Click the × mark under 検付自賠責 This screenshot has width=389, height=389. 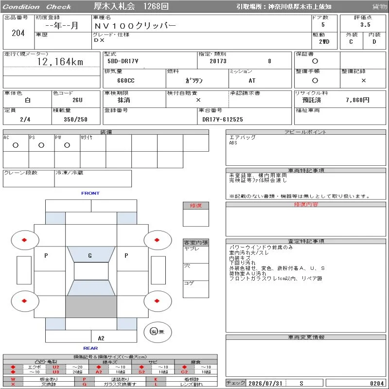pyautogui.click(x=198, y=100)
